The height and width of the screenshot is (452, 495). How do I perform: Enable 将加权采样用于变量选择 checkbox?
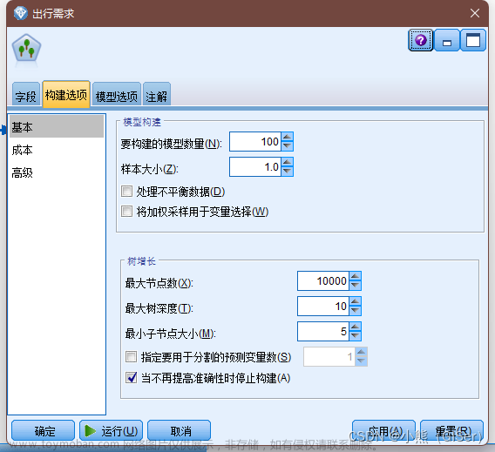(126, 211)
